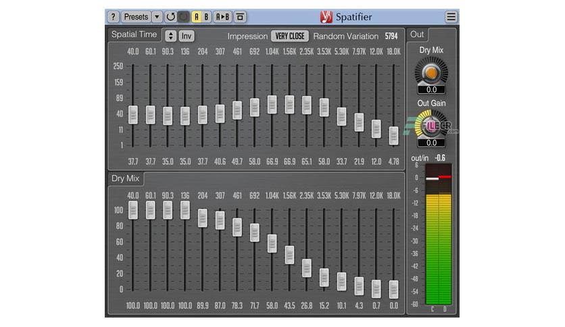Viewport: 565px width, 327px height.
Task: Click the Dry Mix band value 89.9
Action: 203,306
